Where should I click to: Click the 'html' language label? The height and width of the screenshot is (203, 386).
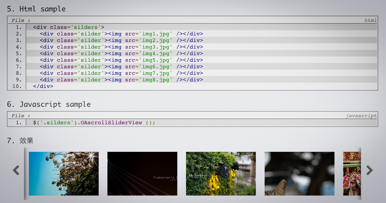tap(370, 20)
